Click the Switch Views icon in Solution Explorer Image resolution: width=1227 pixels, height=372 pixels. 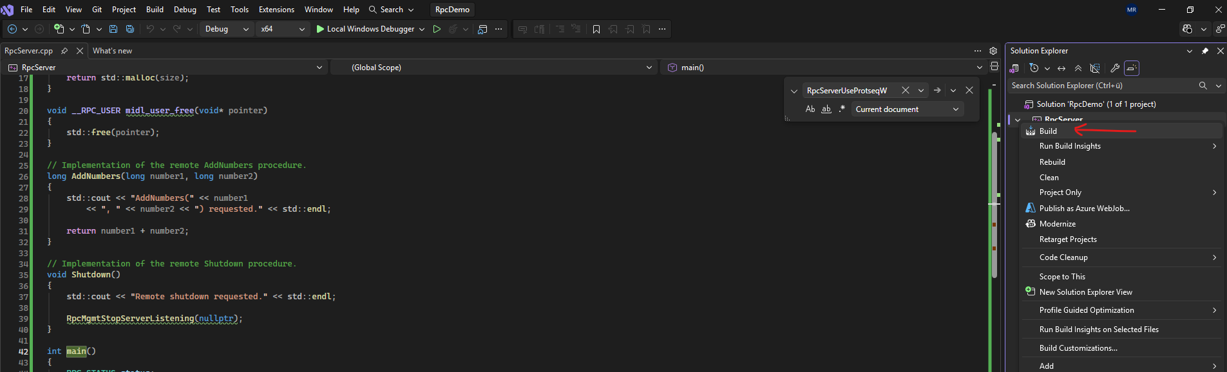point(1014,68)
